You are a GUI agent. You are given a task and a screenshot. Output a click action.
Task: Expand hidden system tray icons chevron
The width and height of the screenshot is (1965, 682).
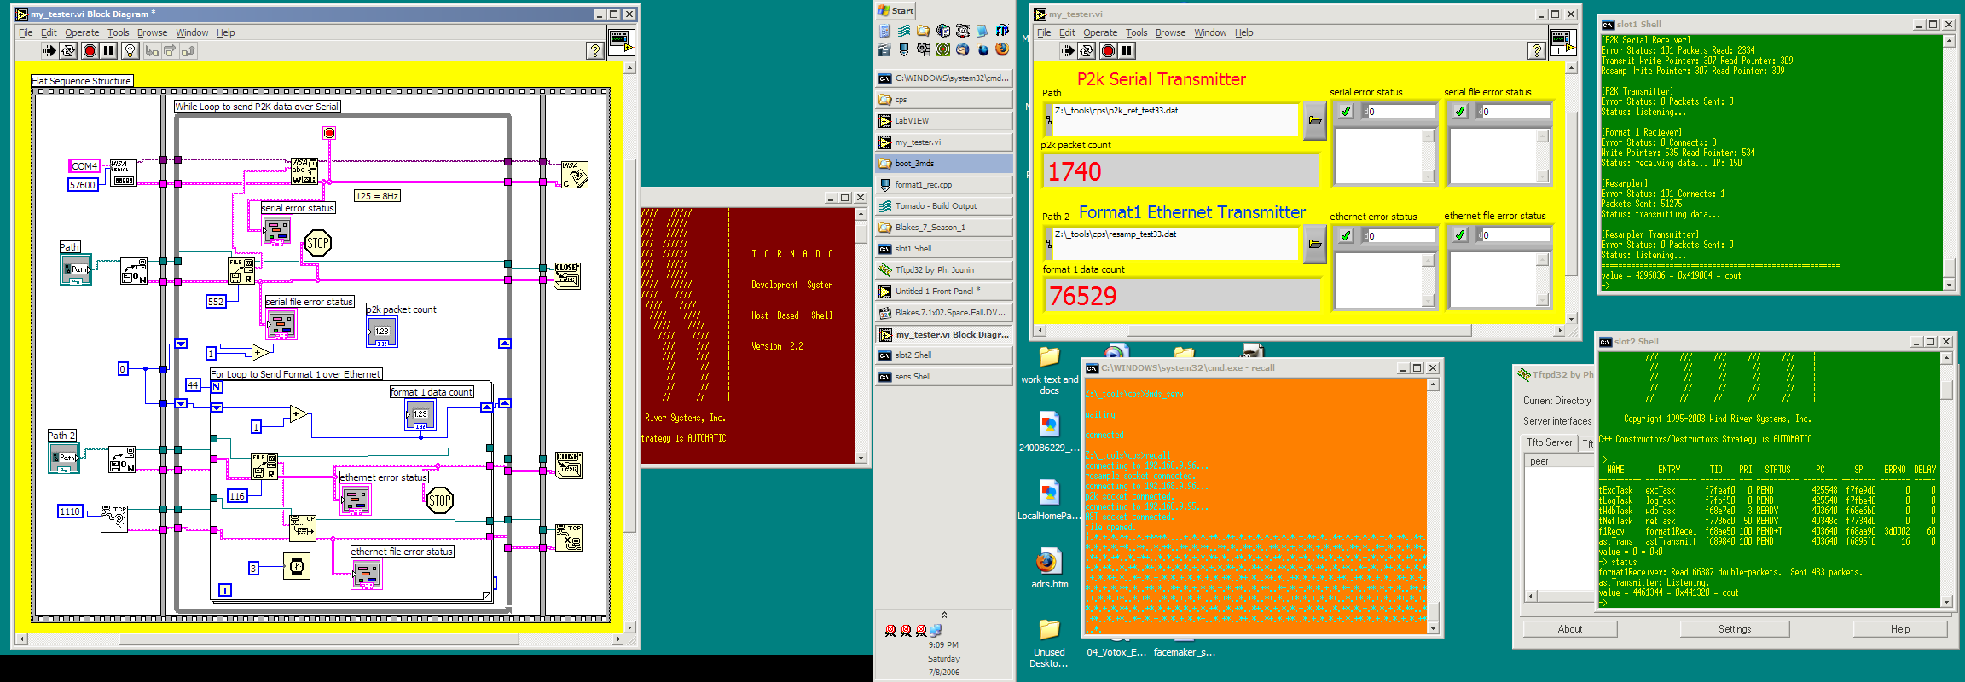(x=943, y=615)
